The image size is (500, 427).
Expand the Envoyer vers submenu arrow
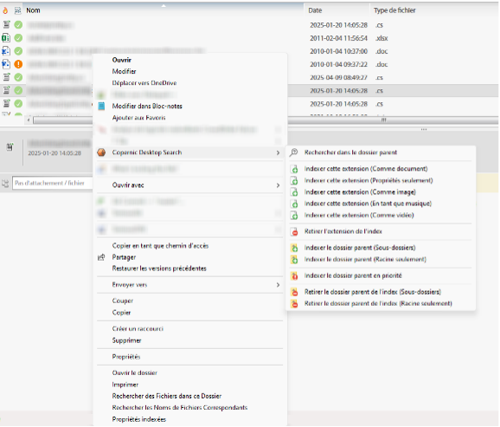(x=278, y=285)
